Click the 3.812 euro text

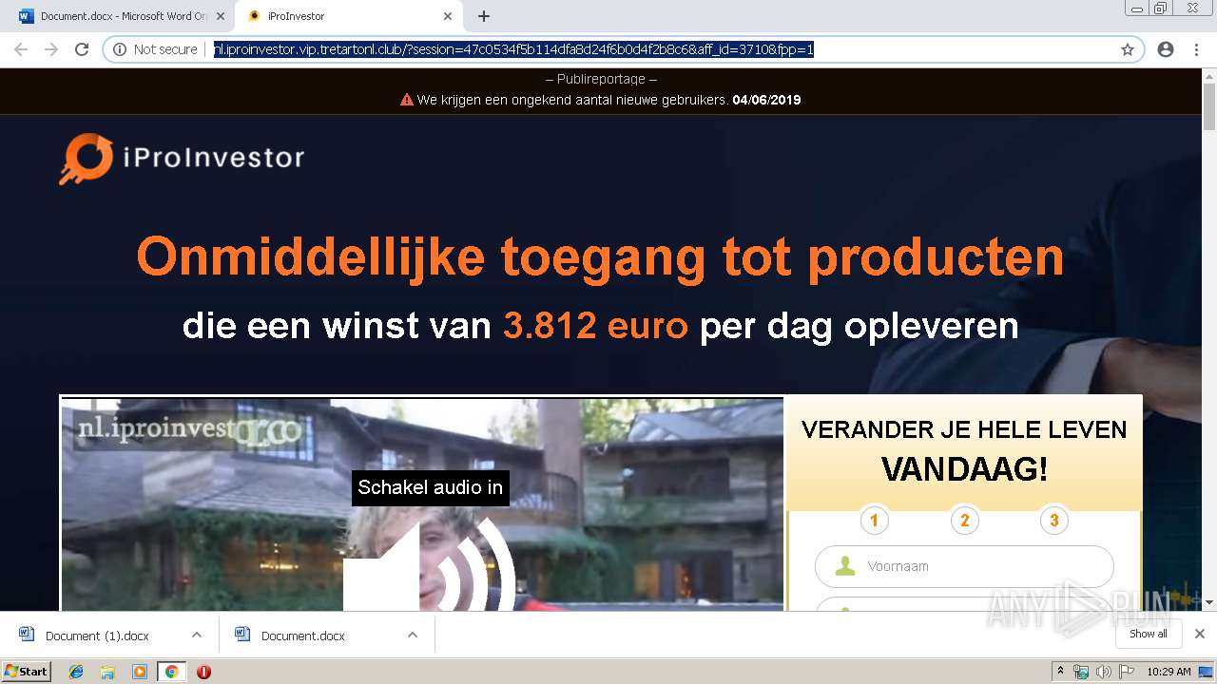pyautogui.click(x=595, y=325)
